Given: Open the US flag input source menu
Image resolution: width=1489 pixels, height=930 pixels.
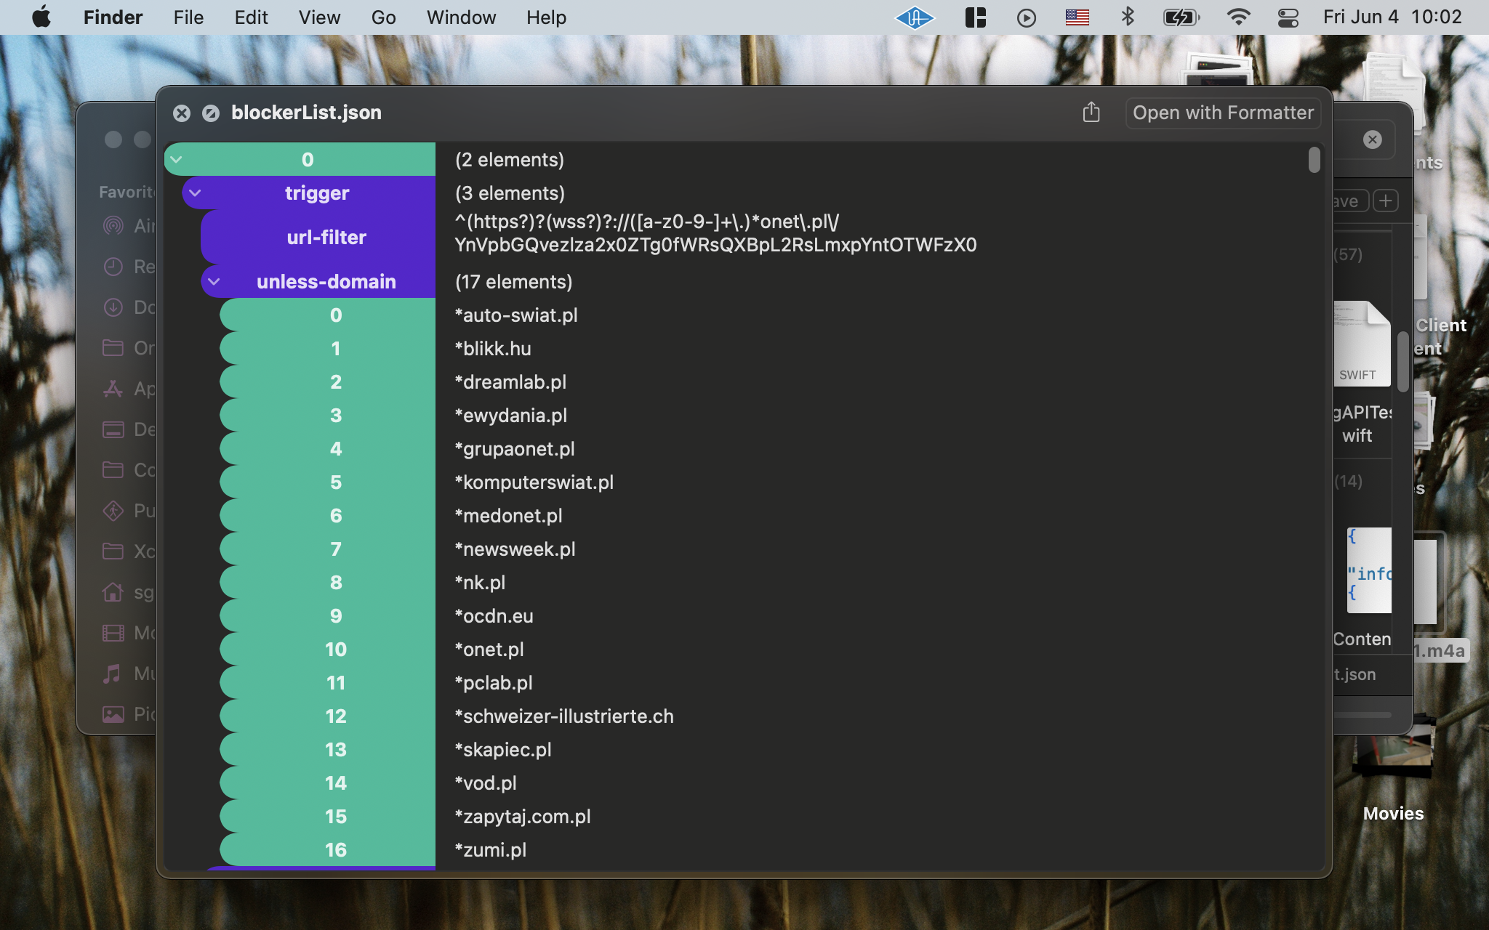Looking at the screenshot, I should coord(1077,17).
